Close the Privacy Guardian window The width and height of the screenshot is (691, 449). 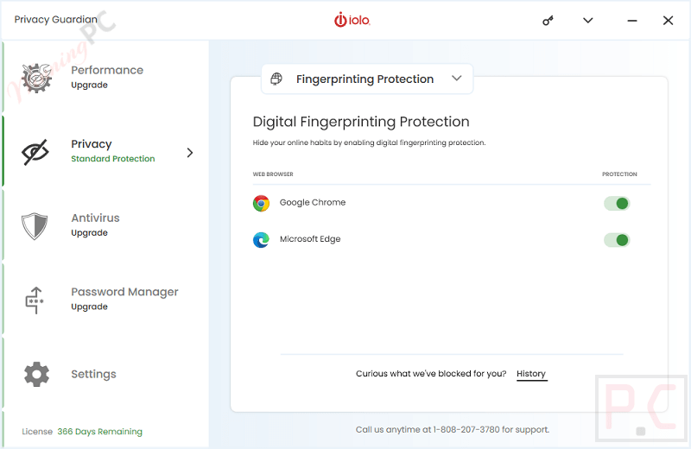pyautogui.click(x=668, y=20)
